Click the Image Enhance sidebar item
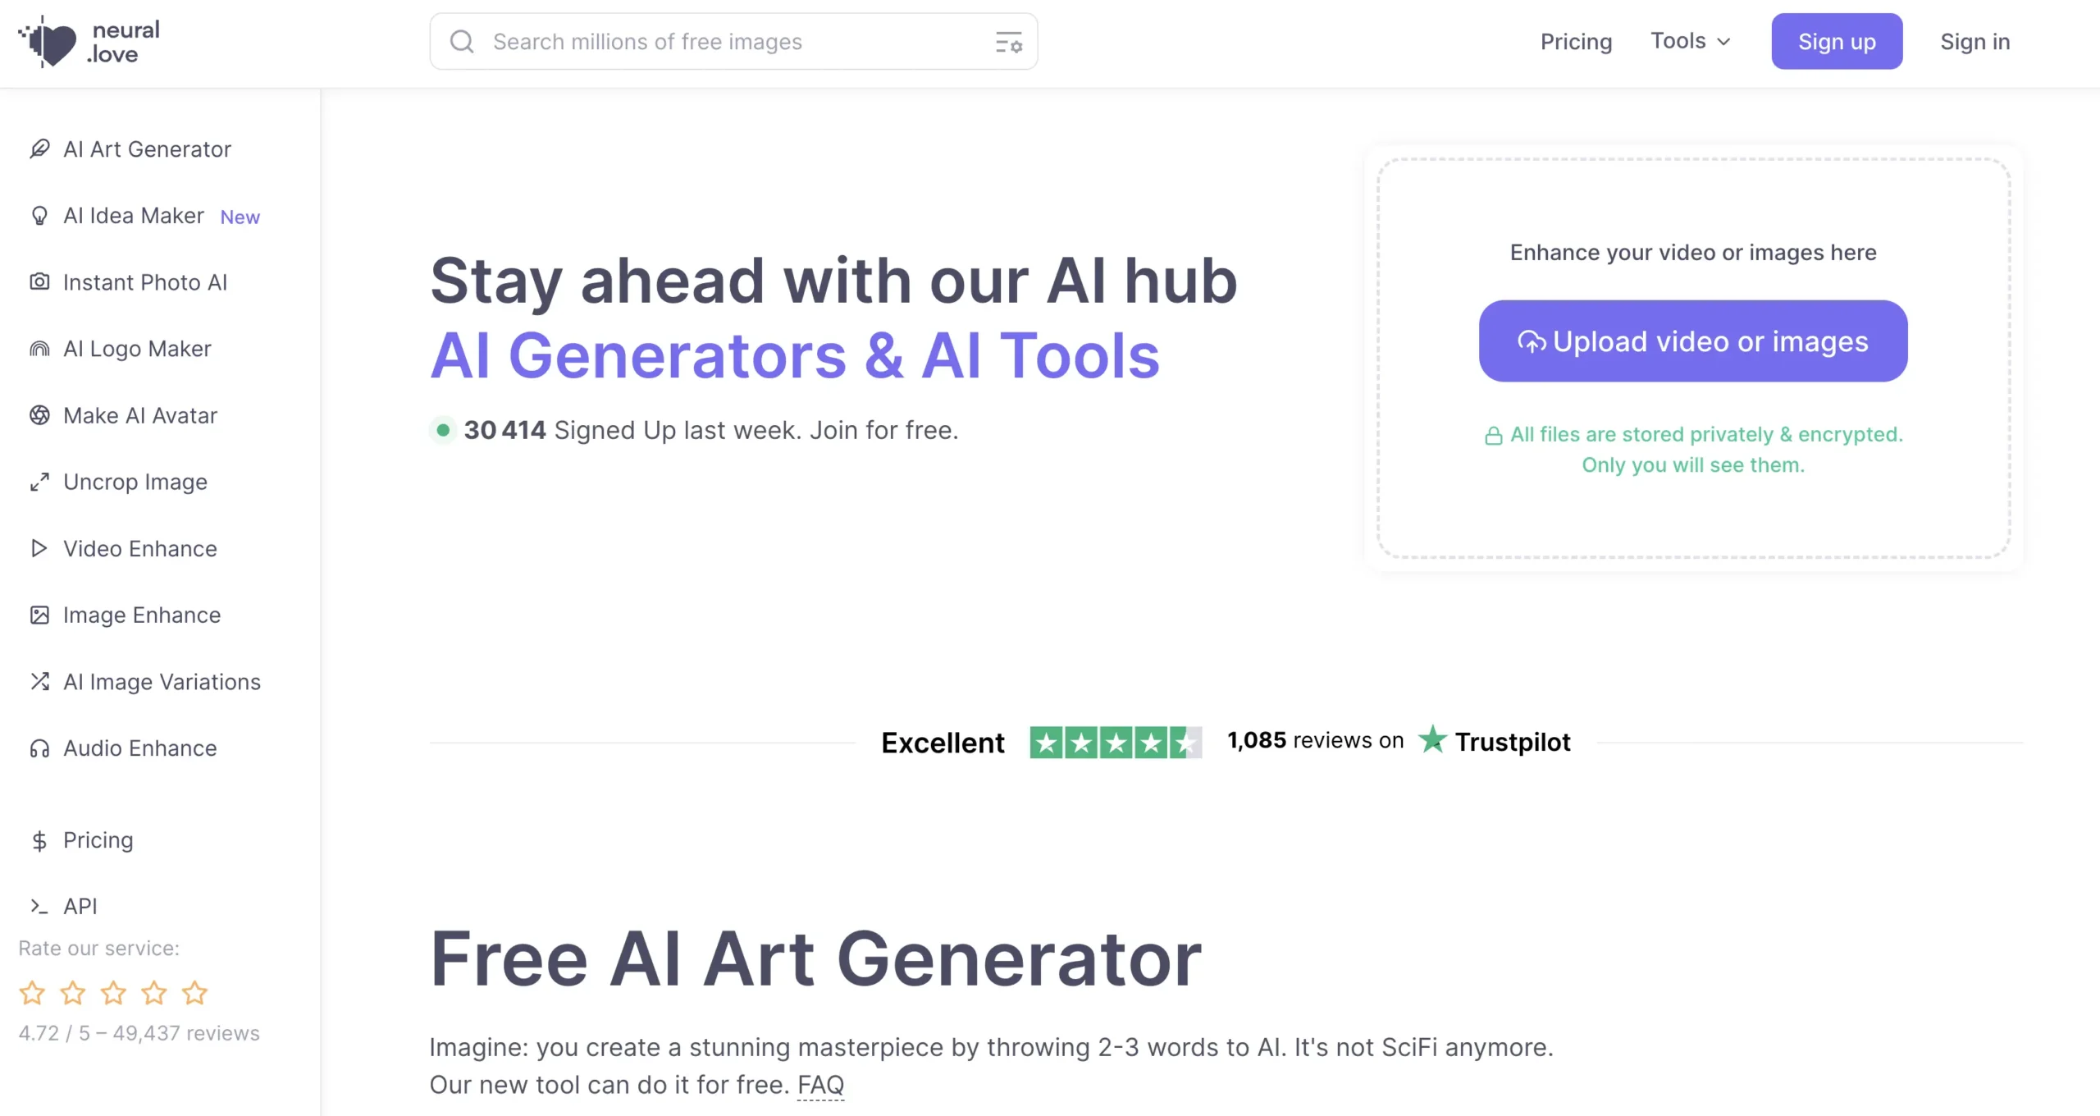Screen dimensions: 2100x1116 [142, 615]
